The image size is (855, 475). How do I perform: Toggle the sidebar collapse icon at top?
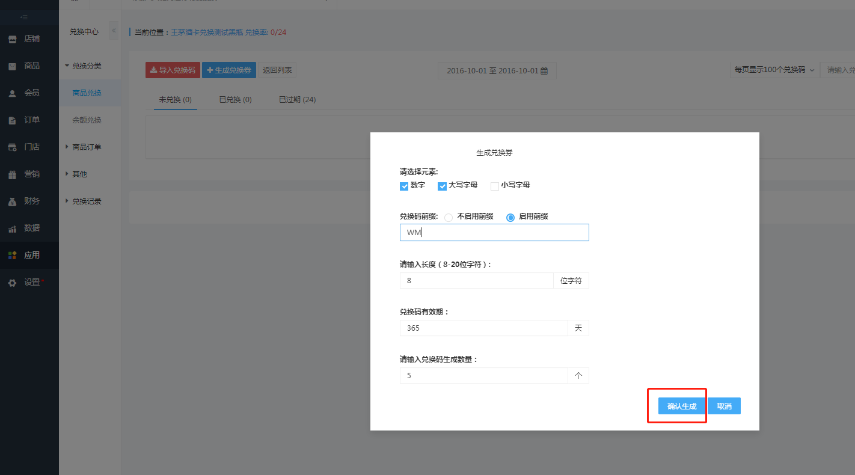click(x=23, y=17)
